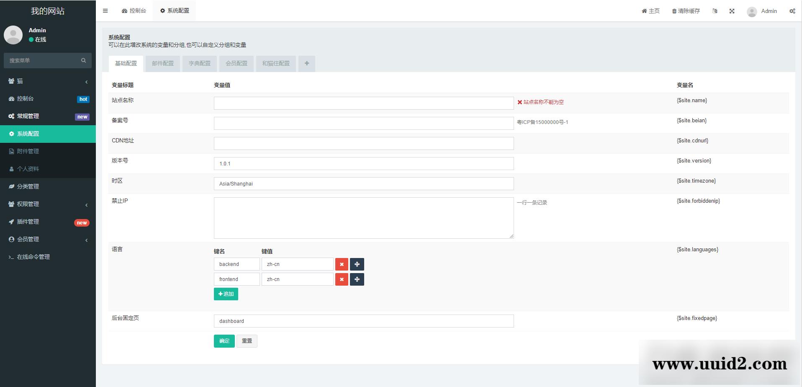
Task: Expand the 权限管理 sidebar menu
Action: click(x=48, y=204)
